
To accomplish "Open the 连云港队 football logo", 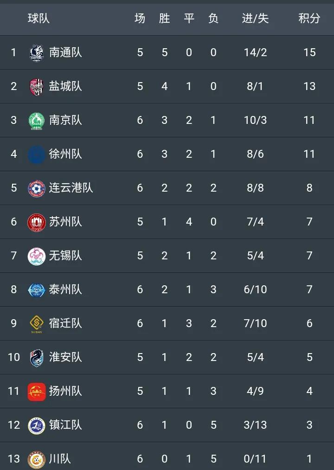I will (37, 188).
